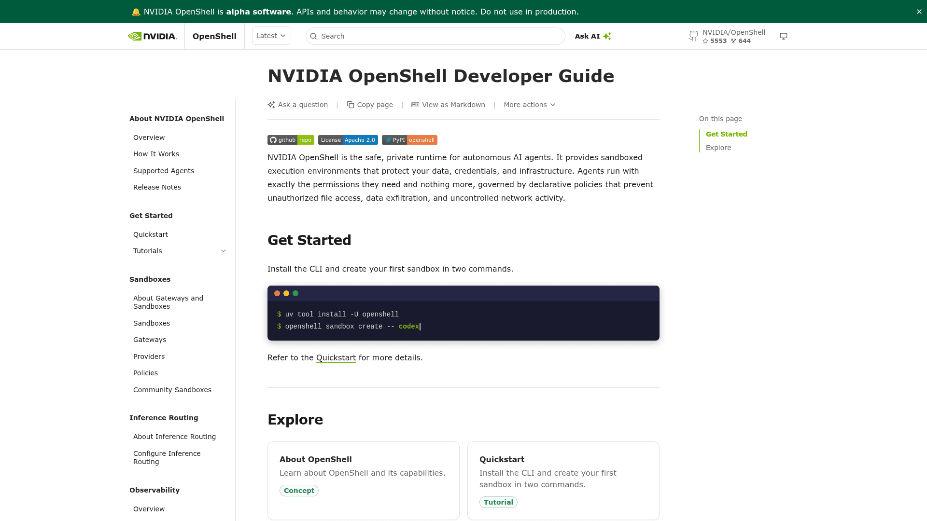Click the Concept tag
Viewport: 927px width, 521px height.
(x=299, y=491)
